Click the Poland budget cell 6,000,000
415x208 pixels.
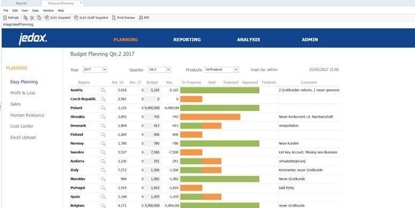point(152,108)
